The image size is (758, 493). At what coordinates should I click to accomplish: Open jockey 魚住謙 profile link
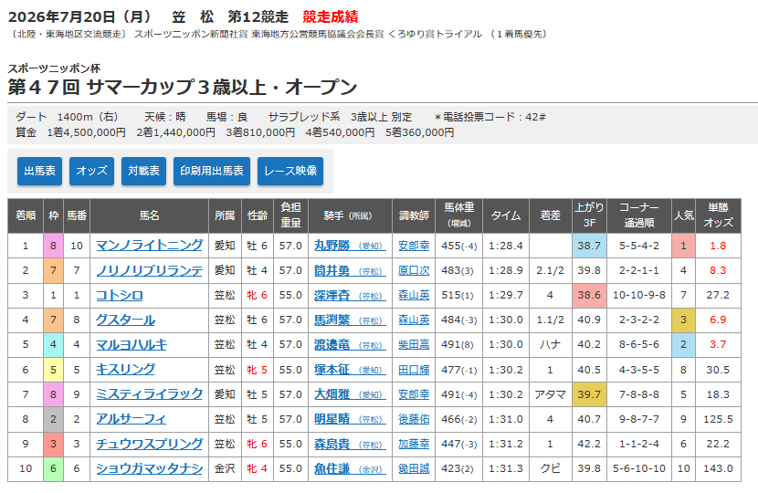[350, 469]
